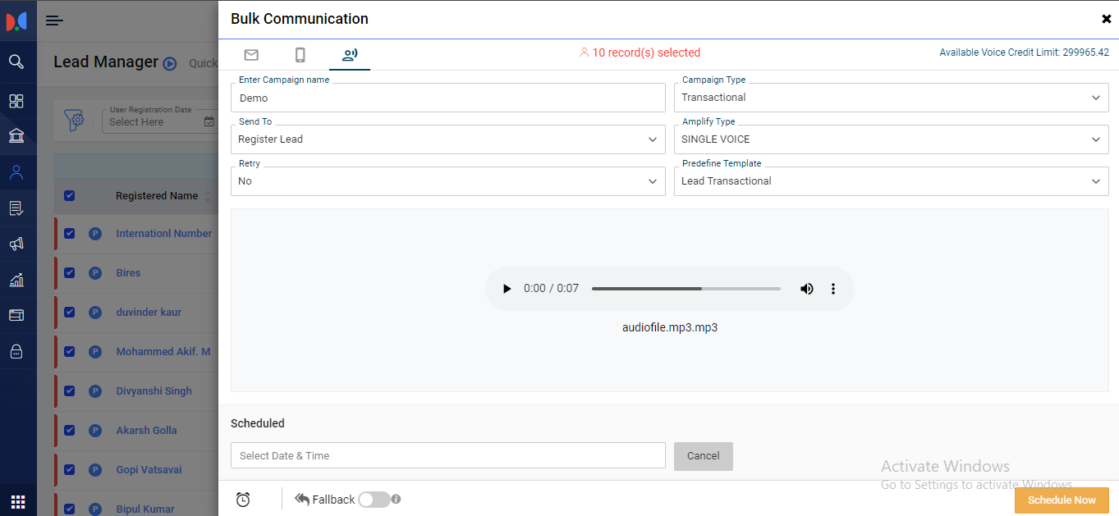The width and height of the screenshot is (1119, 516).
Task: Open the dashboard grid icon in sidebar
Action: pos(16,101)
